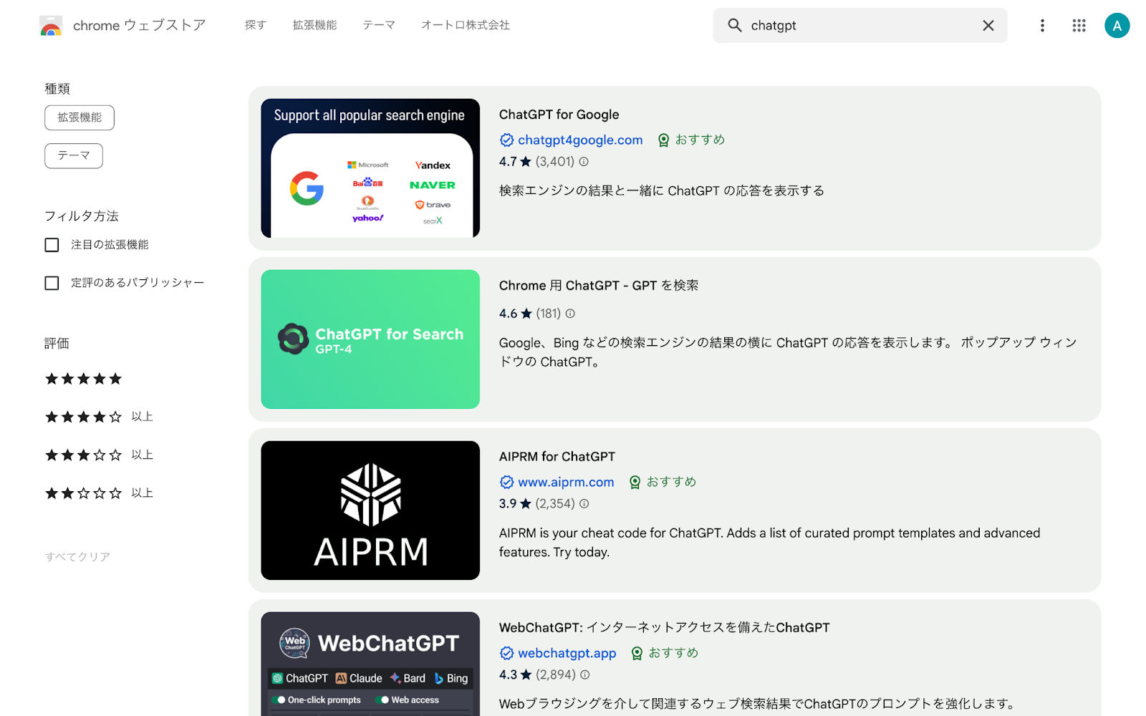Select the two stars 以上 filter
Image resolution: width=1146 pixels, height=716 pixels.
(99, 493)
